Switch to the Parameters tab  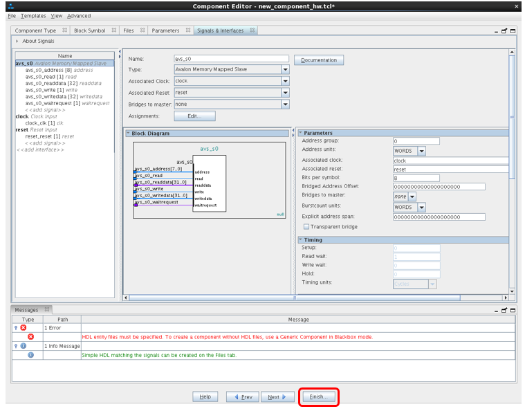(x=165, y=30)
